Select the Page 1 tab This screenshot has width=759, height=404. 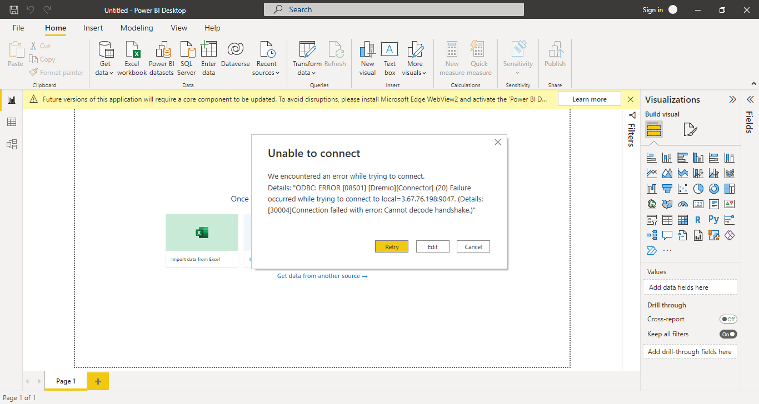[66, 381]
